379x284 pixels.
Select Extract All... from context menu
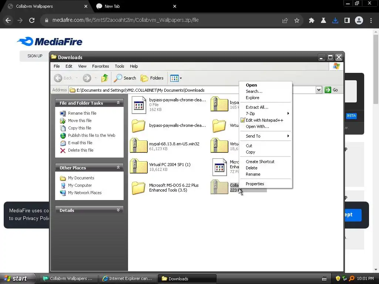tap(265, 107)
